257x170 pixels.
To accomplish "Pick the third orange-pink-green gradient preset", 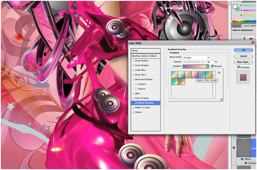I will (x=188, y=75).
